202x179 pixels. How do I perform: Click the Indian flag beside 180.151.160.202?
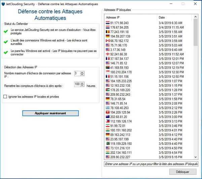click(108, 130)
